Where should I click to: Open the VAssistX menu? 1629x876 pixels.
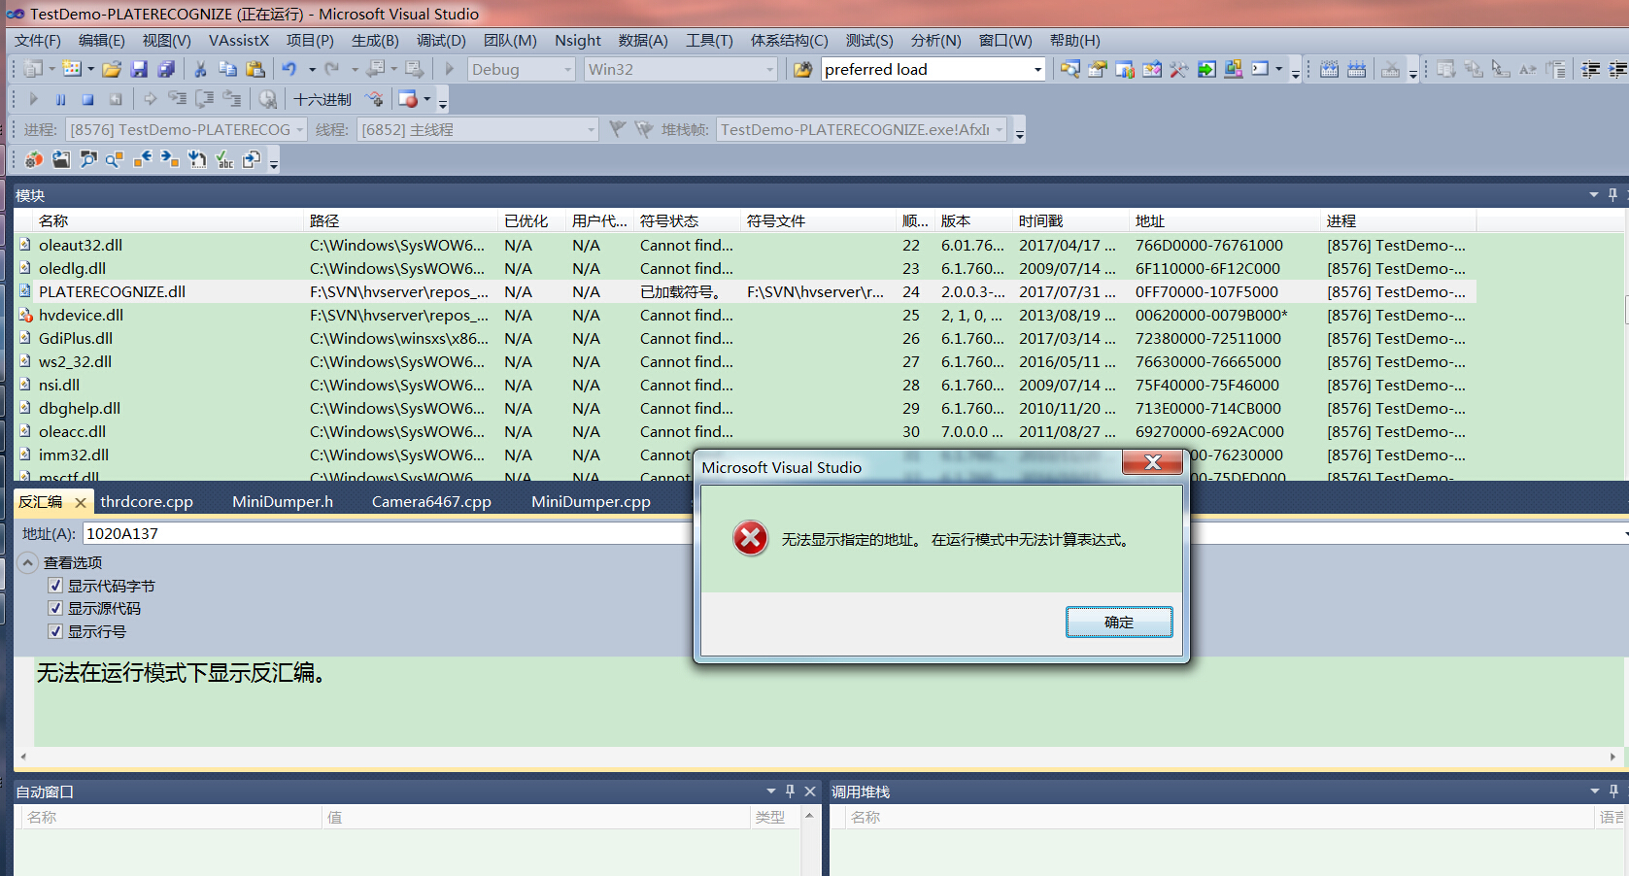(x=239, y=40)
